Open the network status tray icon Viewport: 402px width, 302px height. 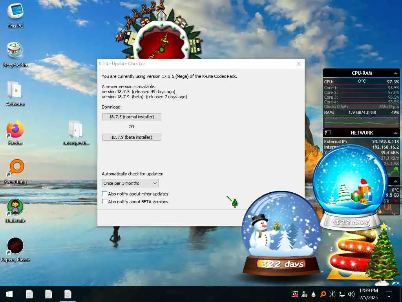coord(342,294)
